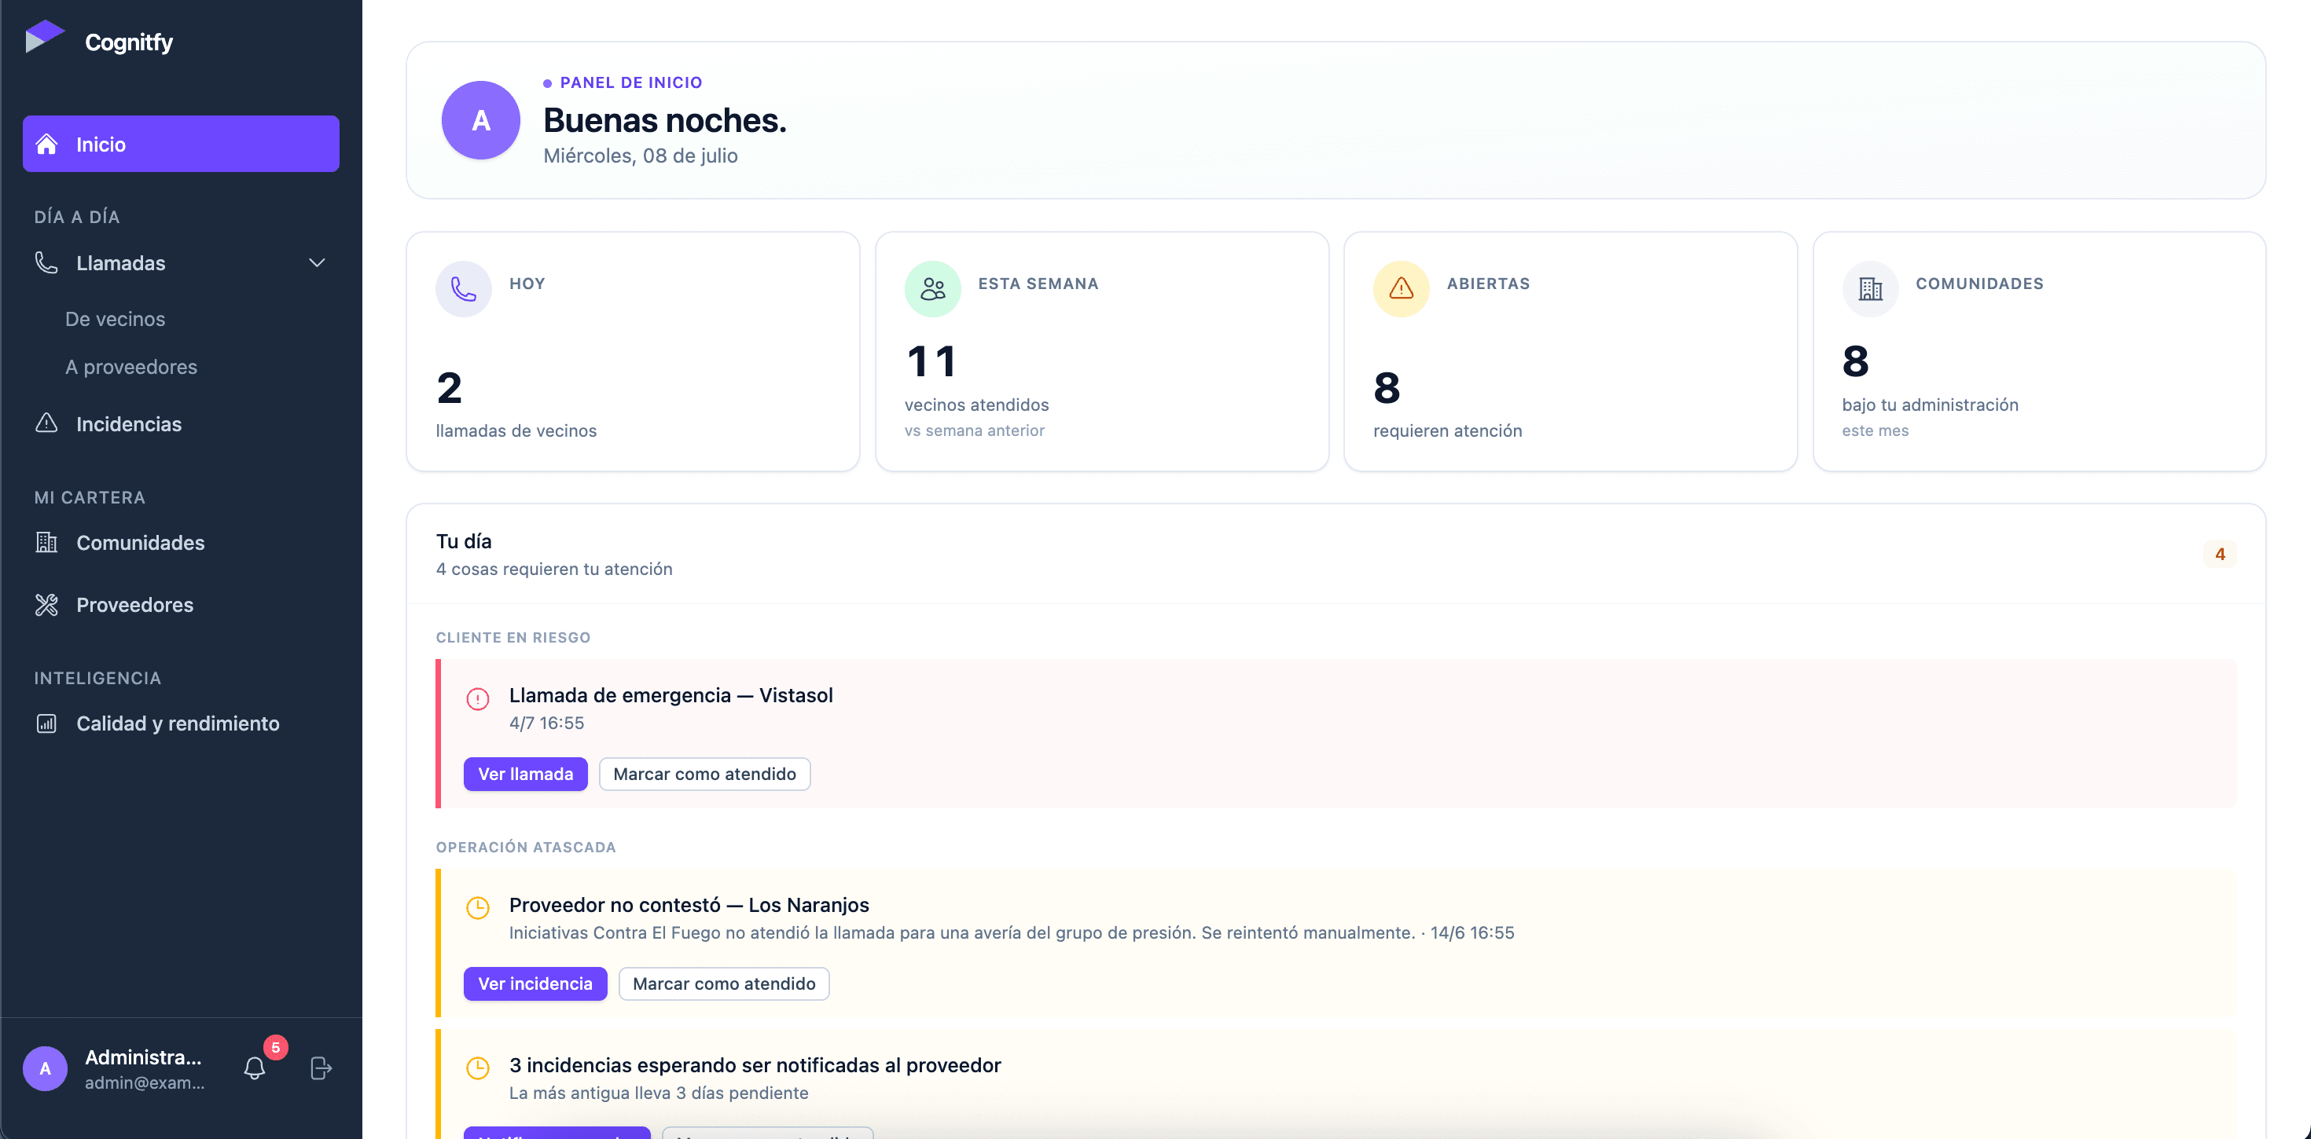The width and height of the screenshot is (2311, 1139).
Task: Click the clock icon for 3 incidencias item
Action: click(x=478, y=1068)
